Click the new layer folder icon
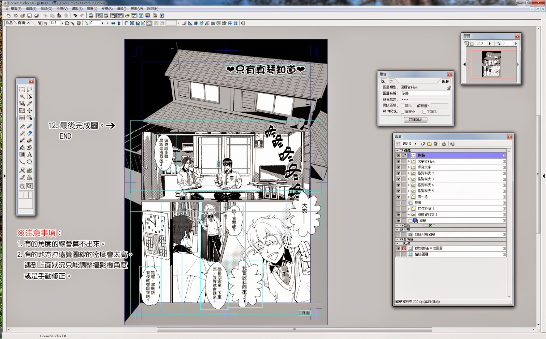The image size is (546, 339). tap(429, 144)
